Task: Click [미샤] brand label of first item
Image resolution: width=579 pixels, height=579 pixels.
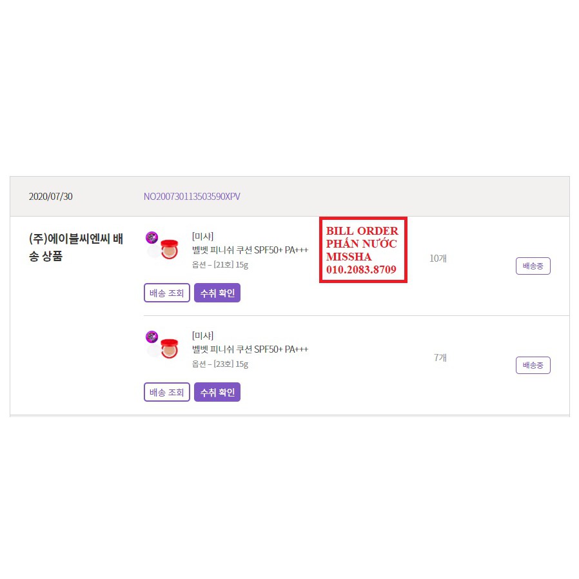Action: (202, 237)
